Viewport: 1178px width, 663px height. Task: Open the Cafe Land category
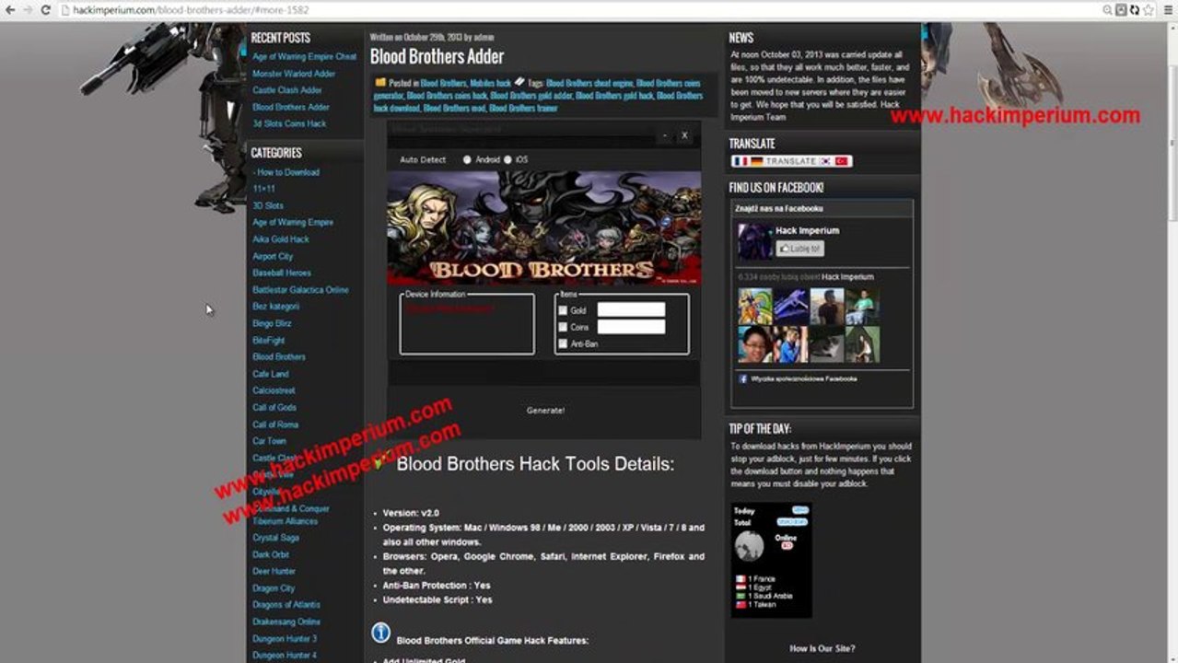tap(271, 374)
